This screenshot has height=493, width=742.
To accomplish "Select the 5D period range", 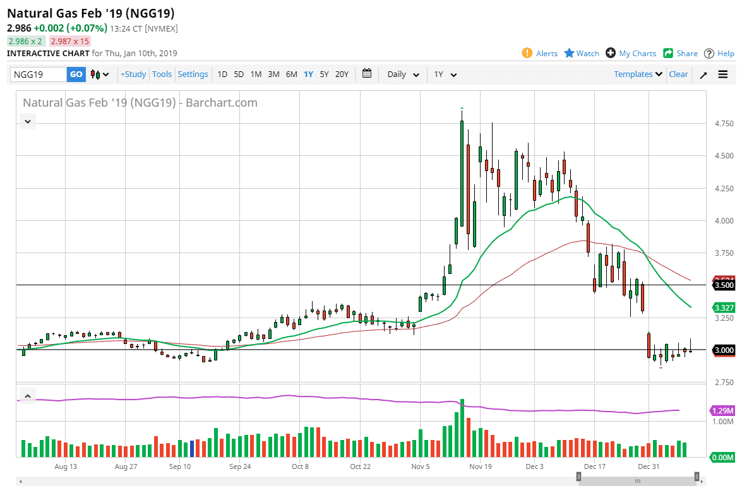I will click(239, 74).
